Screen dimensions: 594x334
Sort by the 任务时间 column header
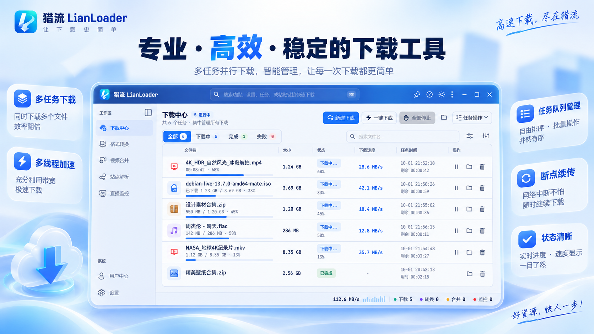tap(409, 150)
